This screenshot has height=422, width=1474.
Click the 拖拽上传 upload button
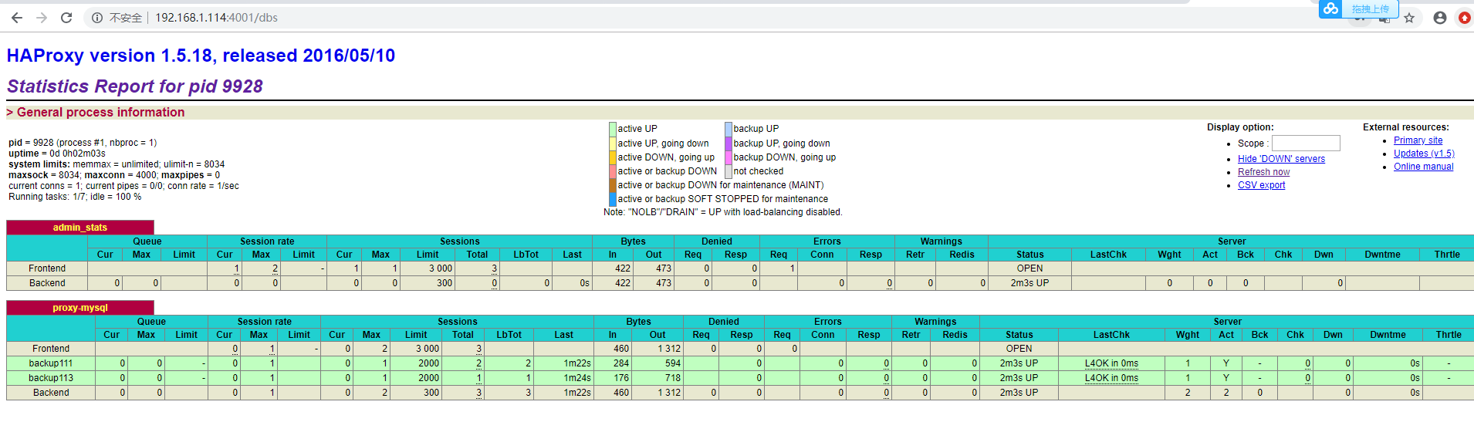[1370, 9]
